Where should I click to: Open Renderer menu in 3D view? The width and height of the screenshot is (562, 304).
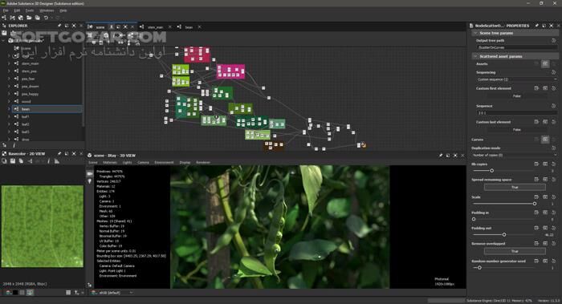coord(203,163)
